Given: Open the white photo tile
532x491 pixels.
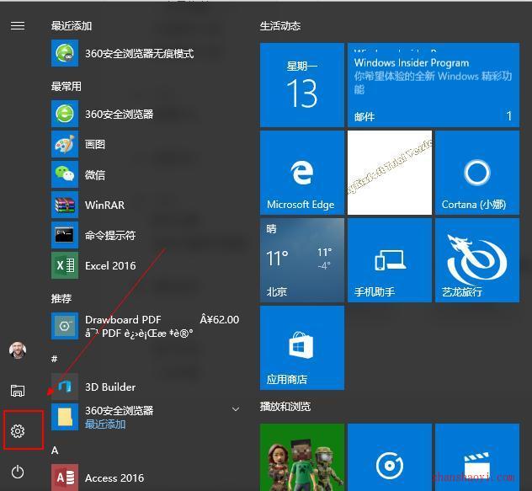Looking at the screenshot, I should point(390,173).
